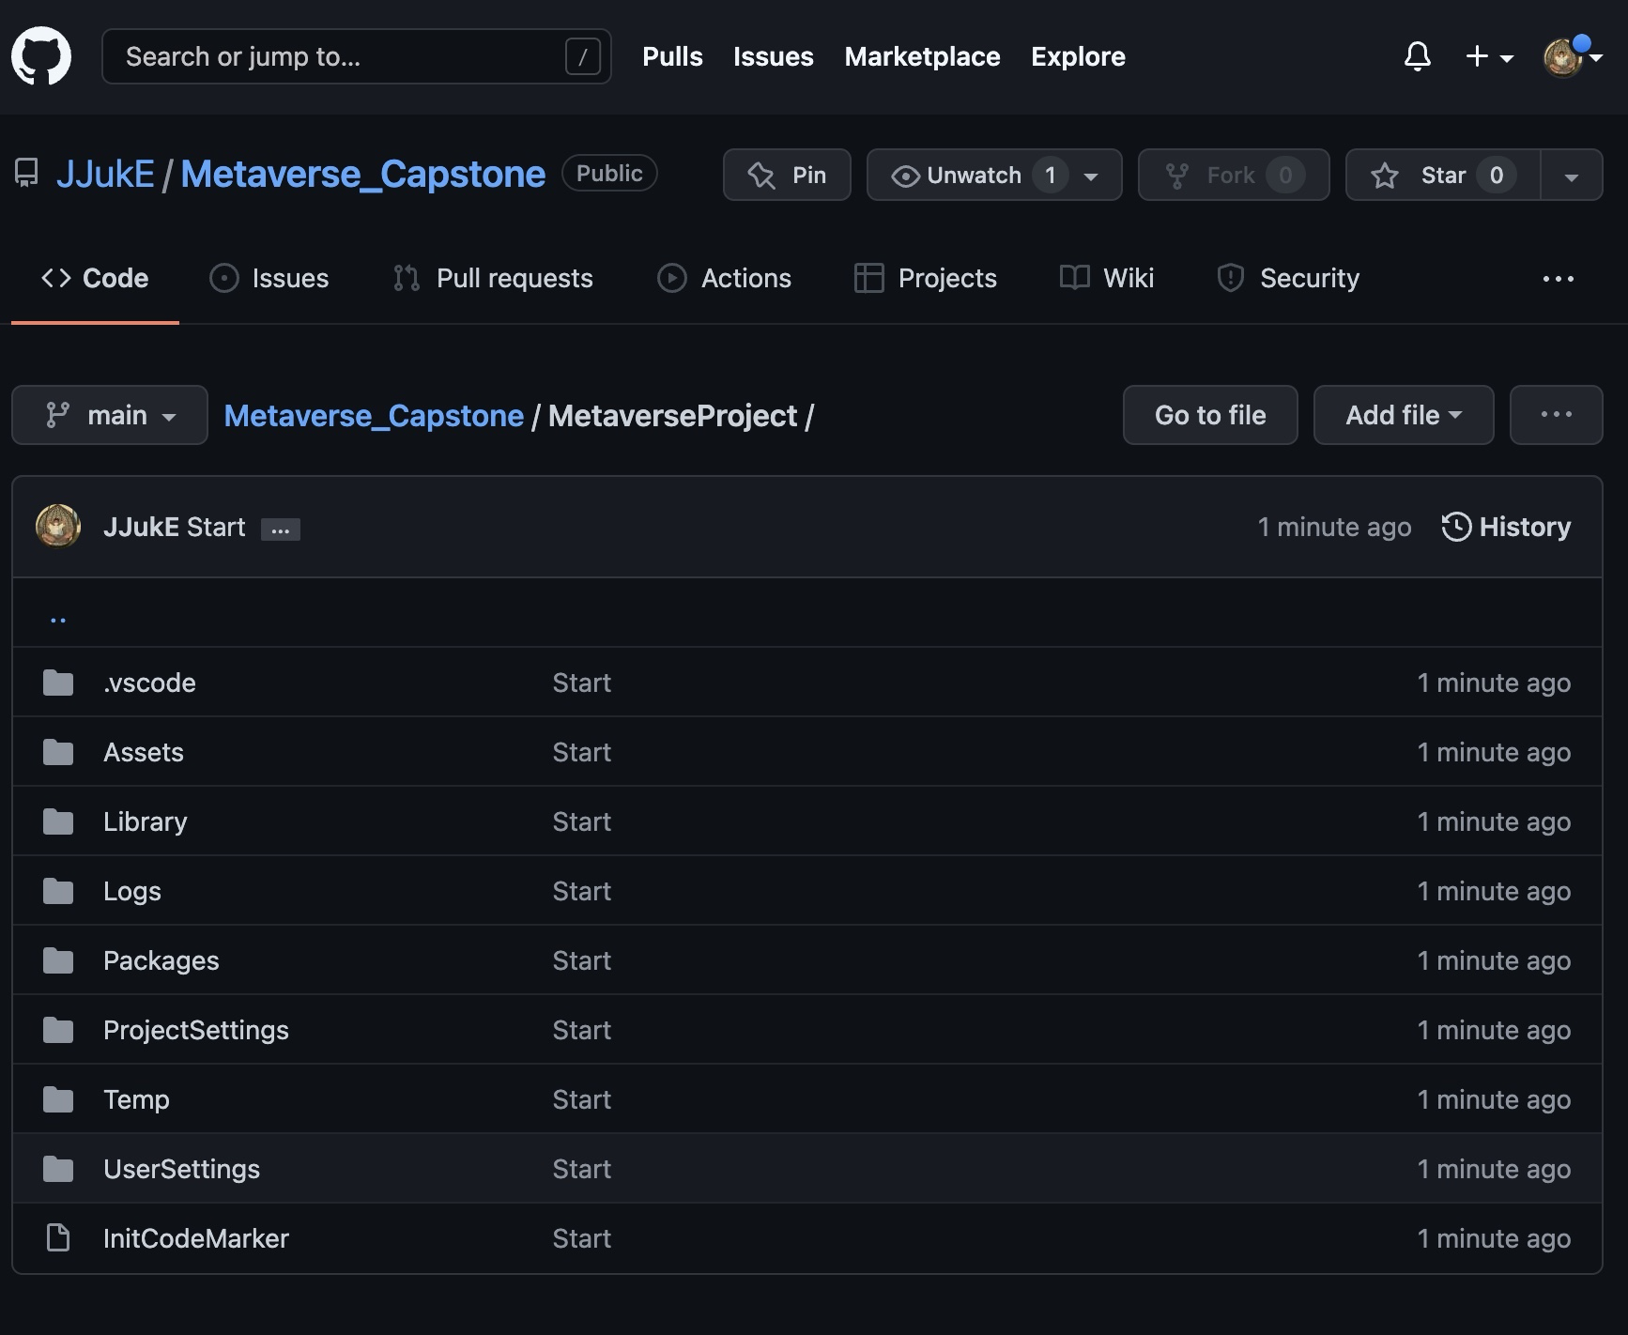
Task: Click the Library folder icon
Action: pyautogui.click(x=58, y=821)
